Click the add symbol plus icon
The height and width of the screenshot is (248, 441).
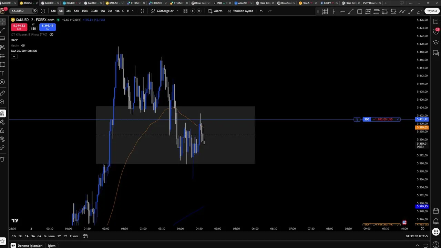click(43, 11)
